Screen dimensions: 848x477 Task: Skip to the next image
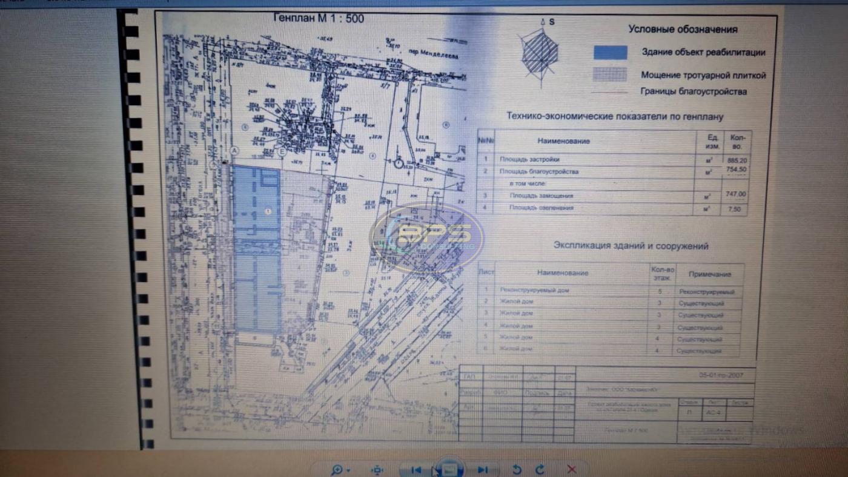(x=482, y=470)
